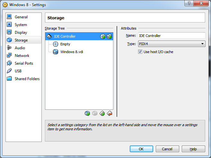
Task: Click the add controller icon
Action: coord(102,113)
